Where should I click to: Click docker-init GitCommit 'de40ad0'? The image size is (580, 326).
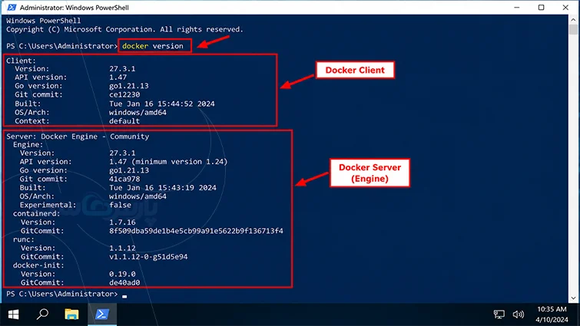click(124, 283)
